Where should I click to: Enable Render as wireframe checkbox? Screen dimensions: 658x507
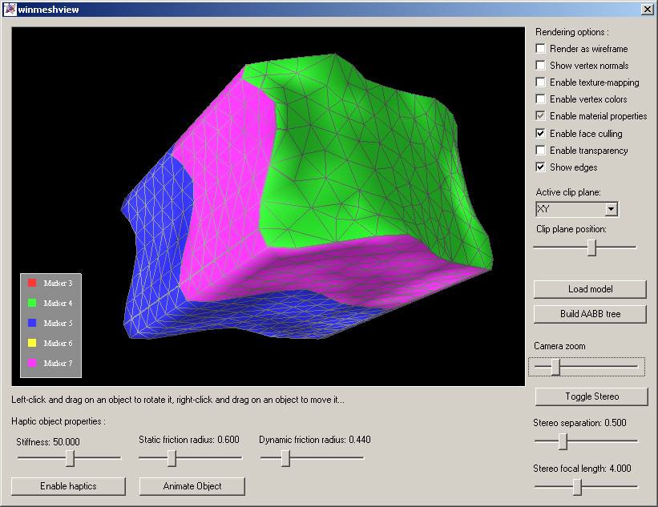point(541,49)
